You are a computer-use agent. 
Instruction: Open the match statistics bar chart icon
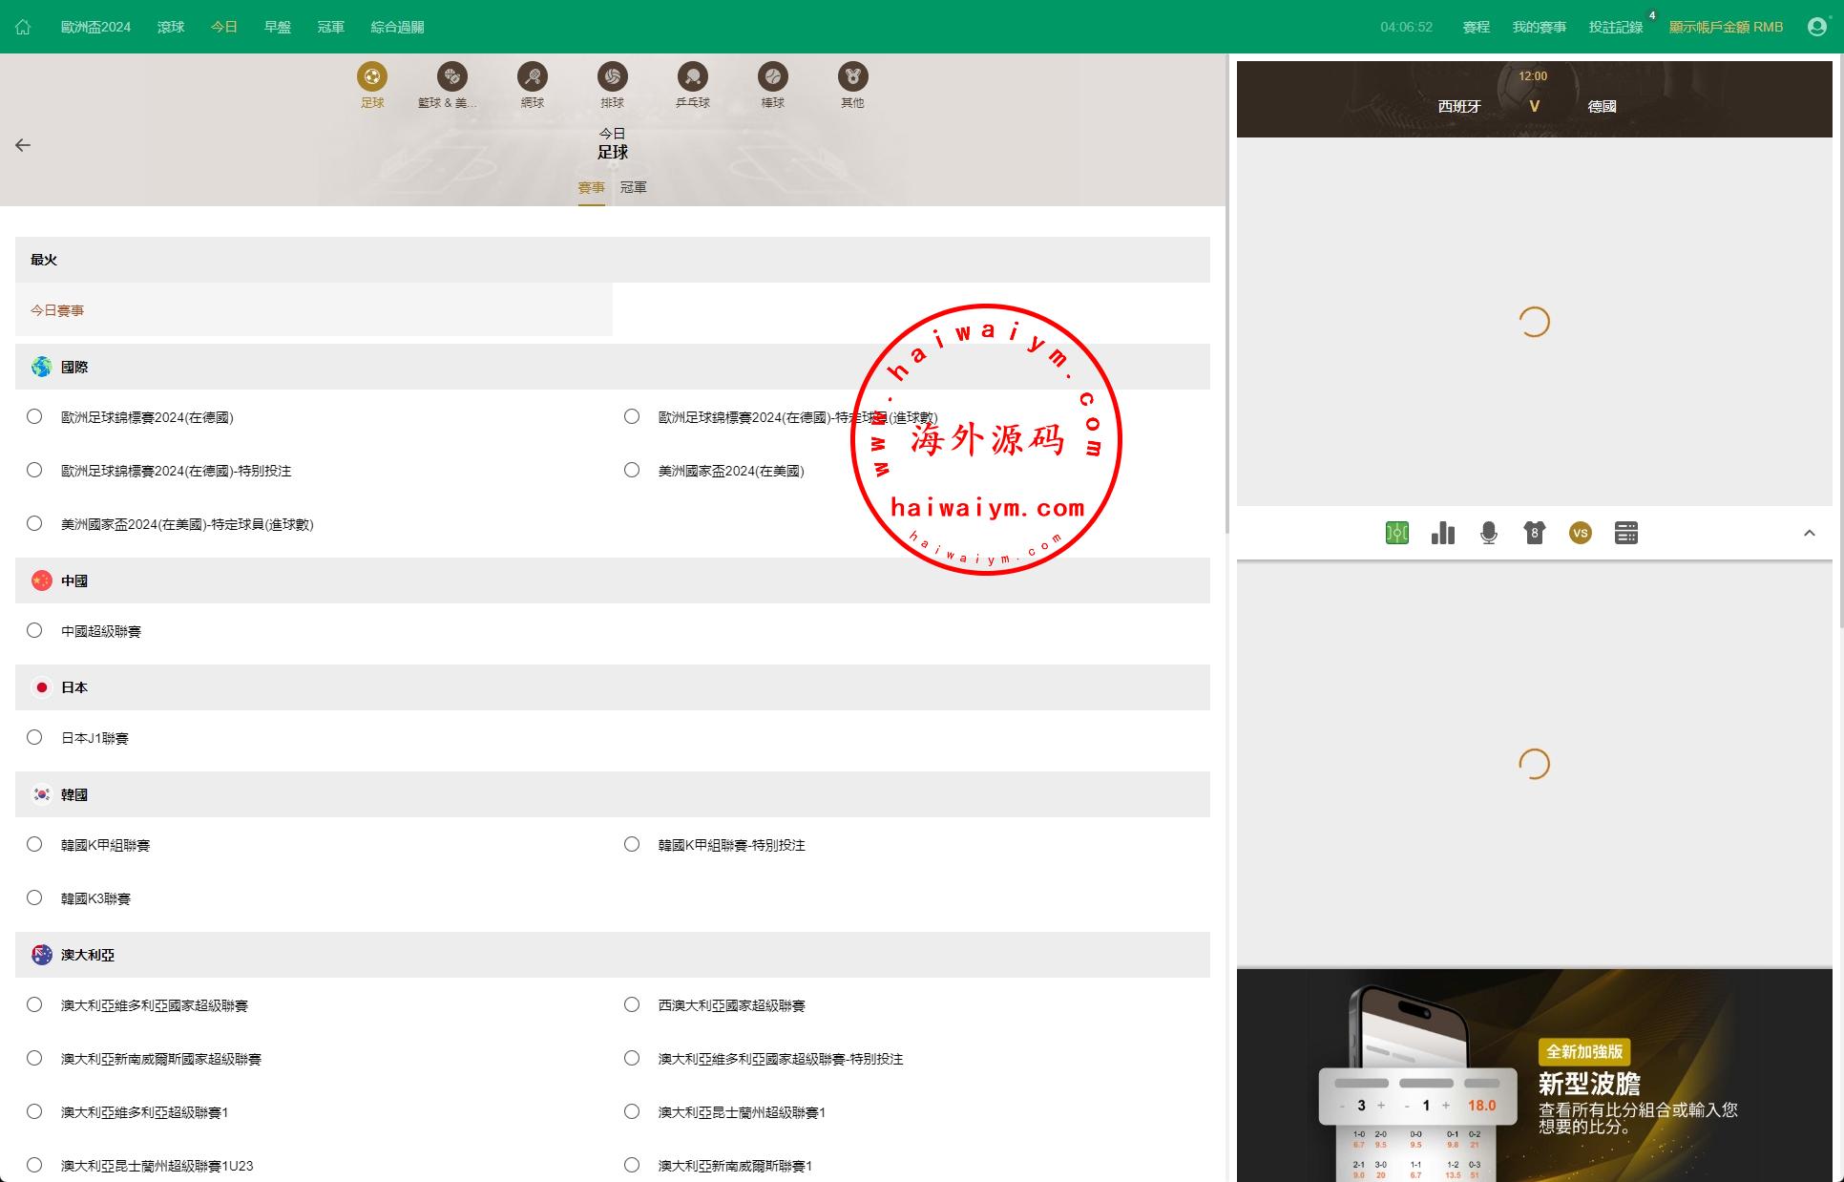point(1443,533)
